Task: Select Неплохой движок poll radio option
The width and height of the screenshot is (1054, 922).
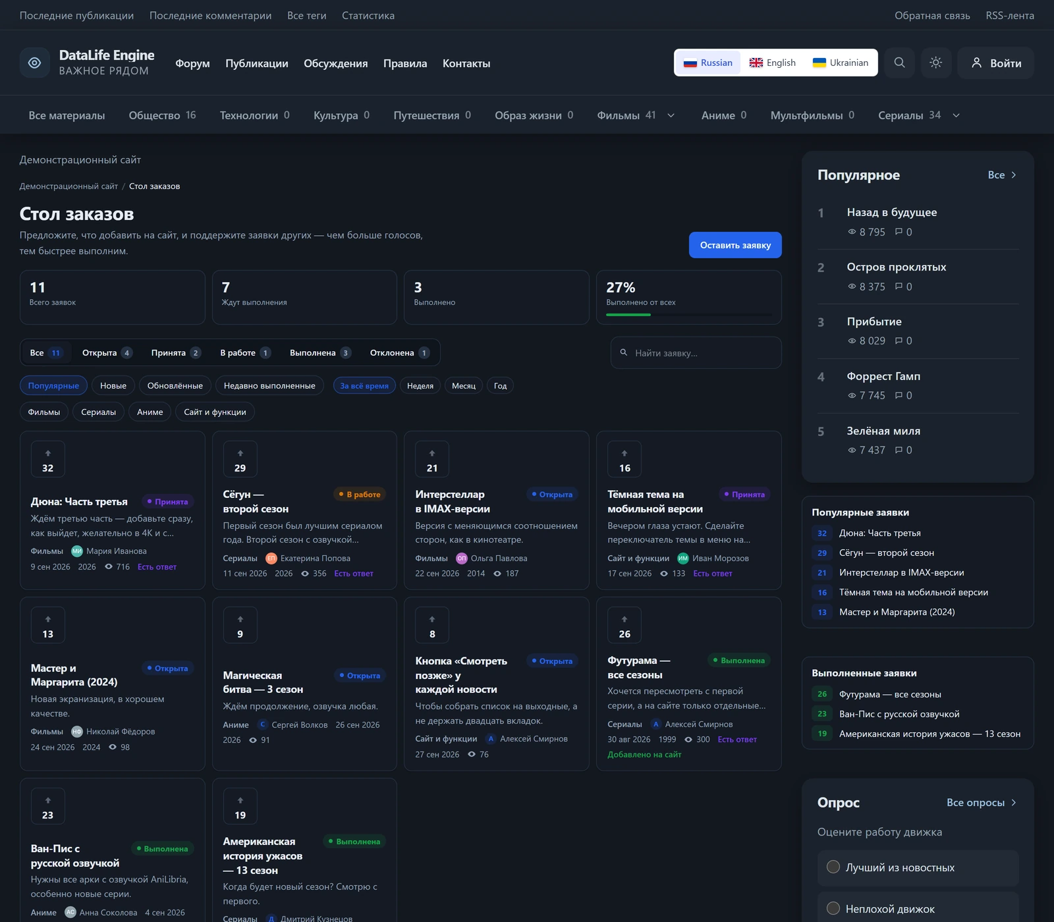Action: (833, 908)
